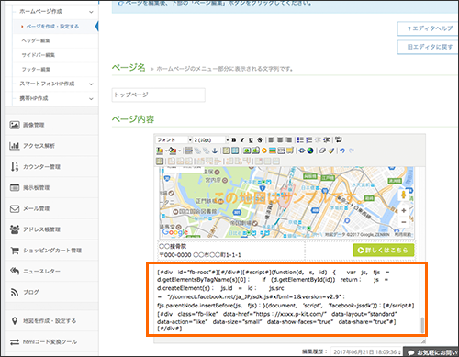Insert horizontal rule in the editor
Viewport: 459px width, 357px height.
pos(189,151)
